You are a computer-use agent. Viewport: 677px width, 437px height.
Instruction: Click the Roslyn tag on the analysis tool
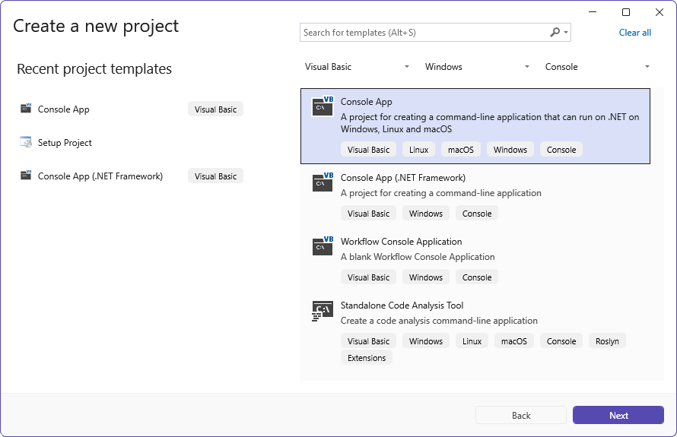click(607, 341)
